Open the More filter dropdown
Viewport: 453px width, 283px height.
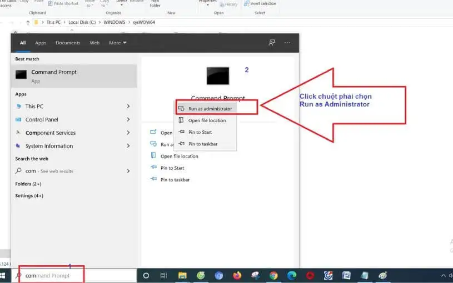pos(118,43)
